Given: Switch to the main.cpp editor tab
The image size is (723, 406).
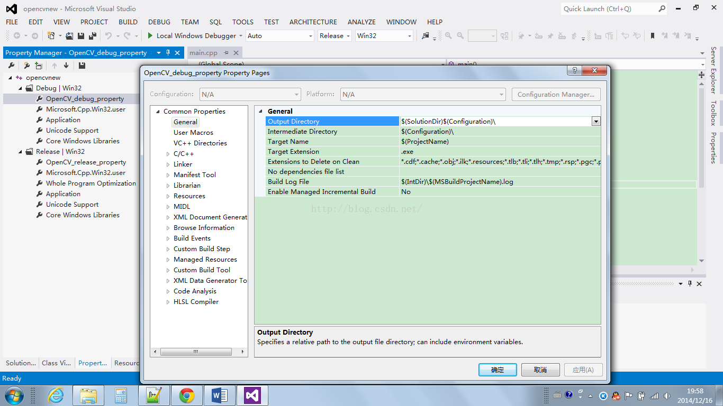Looking at the screenshot, I should tap(203, 53).
